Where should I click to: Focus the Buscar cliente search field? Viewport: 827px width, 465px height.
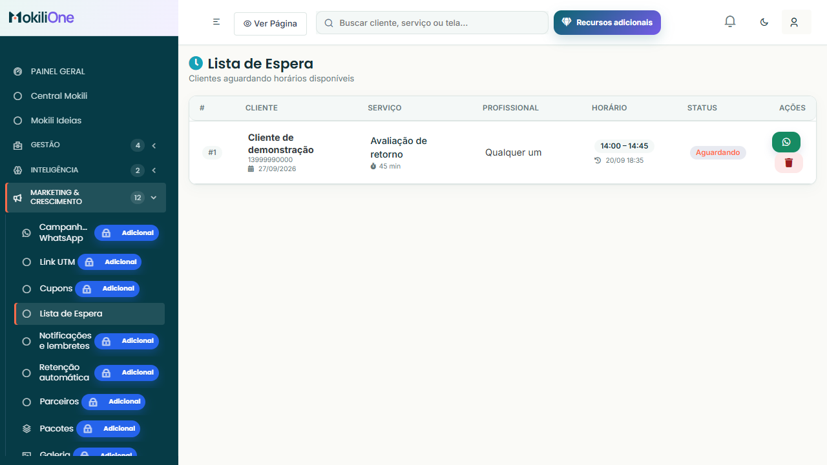432,23
